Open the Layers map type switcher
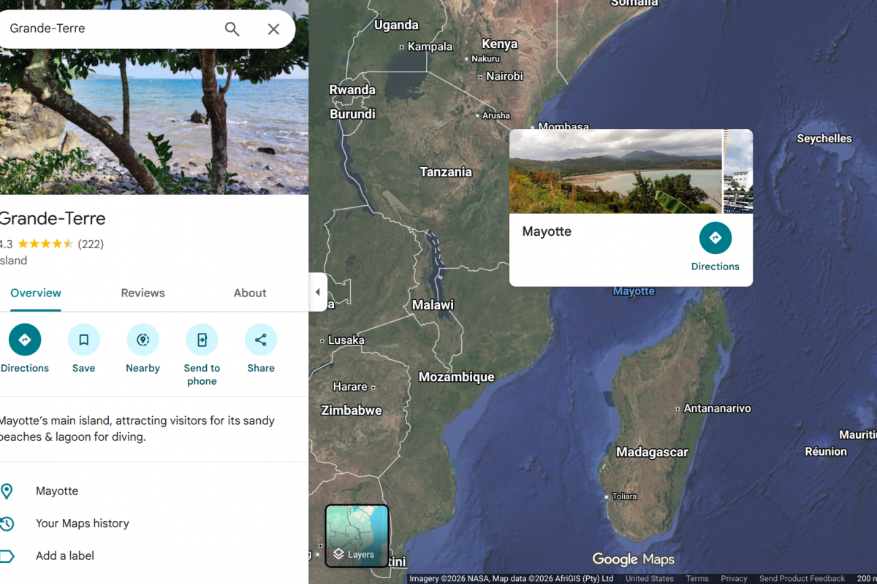The image size is (877, 584). point(357,536)
